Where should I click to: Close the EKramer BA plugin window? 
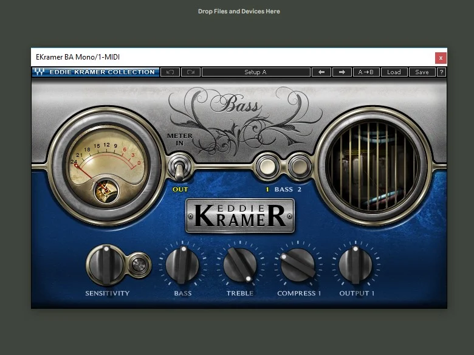pos(441,58)
